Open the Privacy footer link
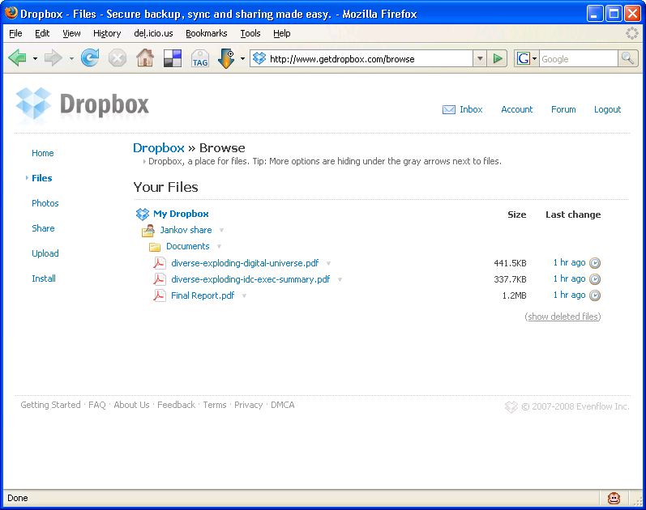The image size is (646, 510). pos(248,405)
